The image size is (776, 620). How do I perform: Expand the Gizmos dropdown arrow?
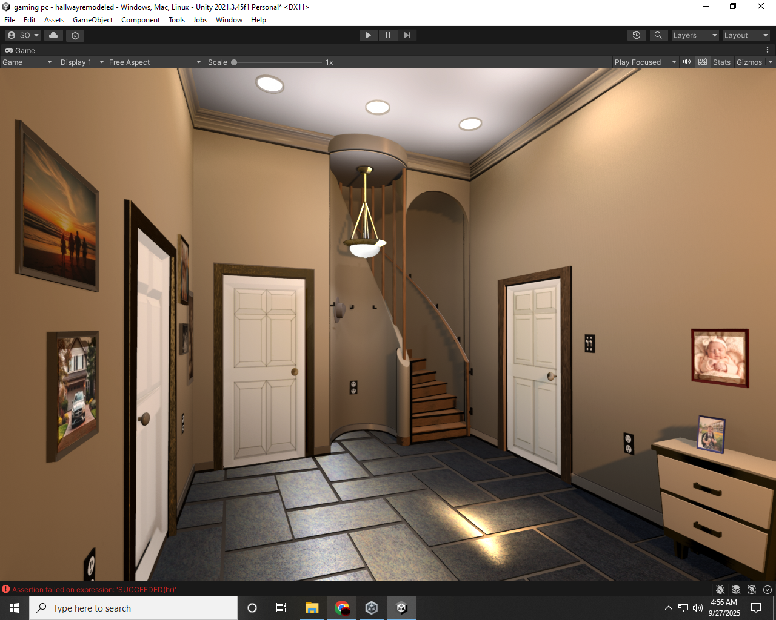coord(771,62)
